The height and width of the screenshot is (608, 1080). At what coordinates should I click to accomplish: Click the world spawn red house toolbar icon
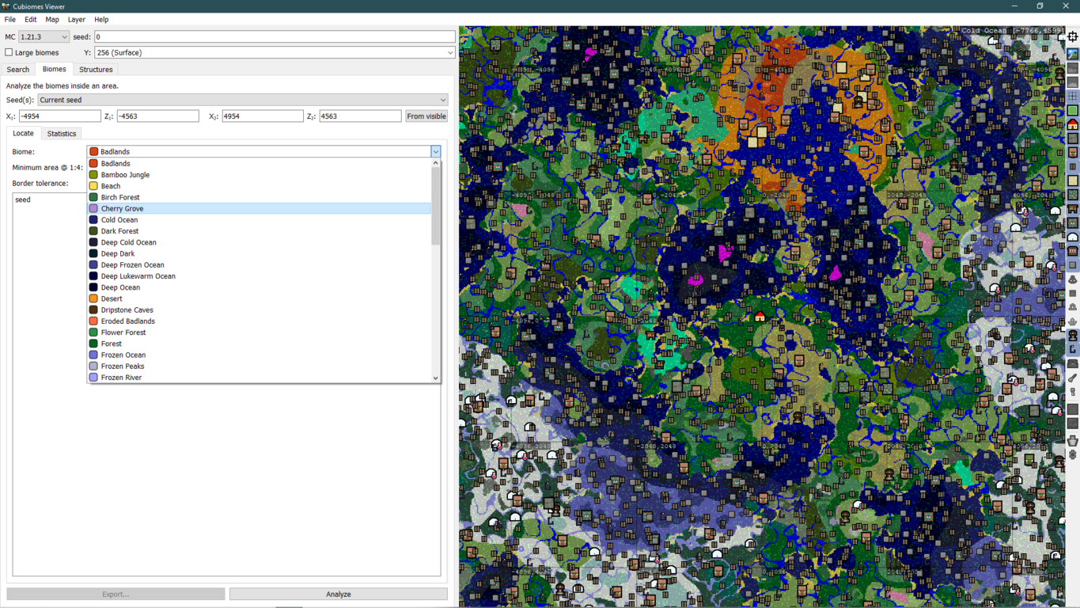tap(1073, 124)
